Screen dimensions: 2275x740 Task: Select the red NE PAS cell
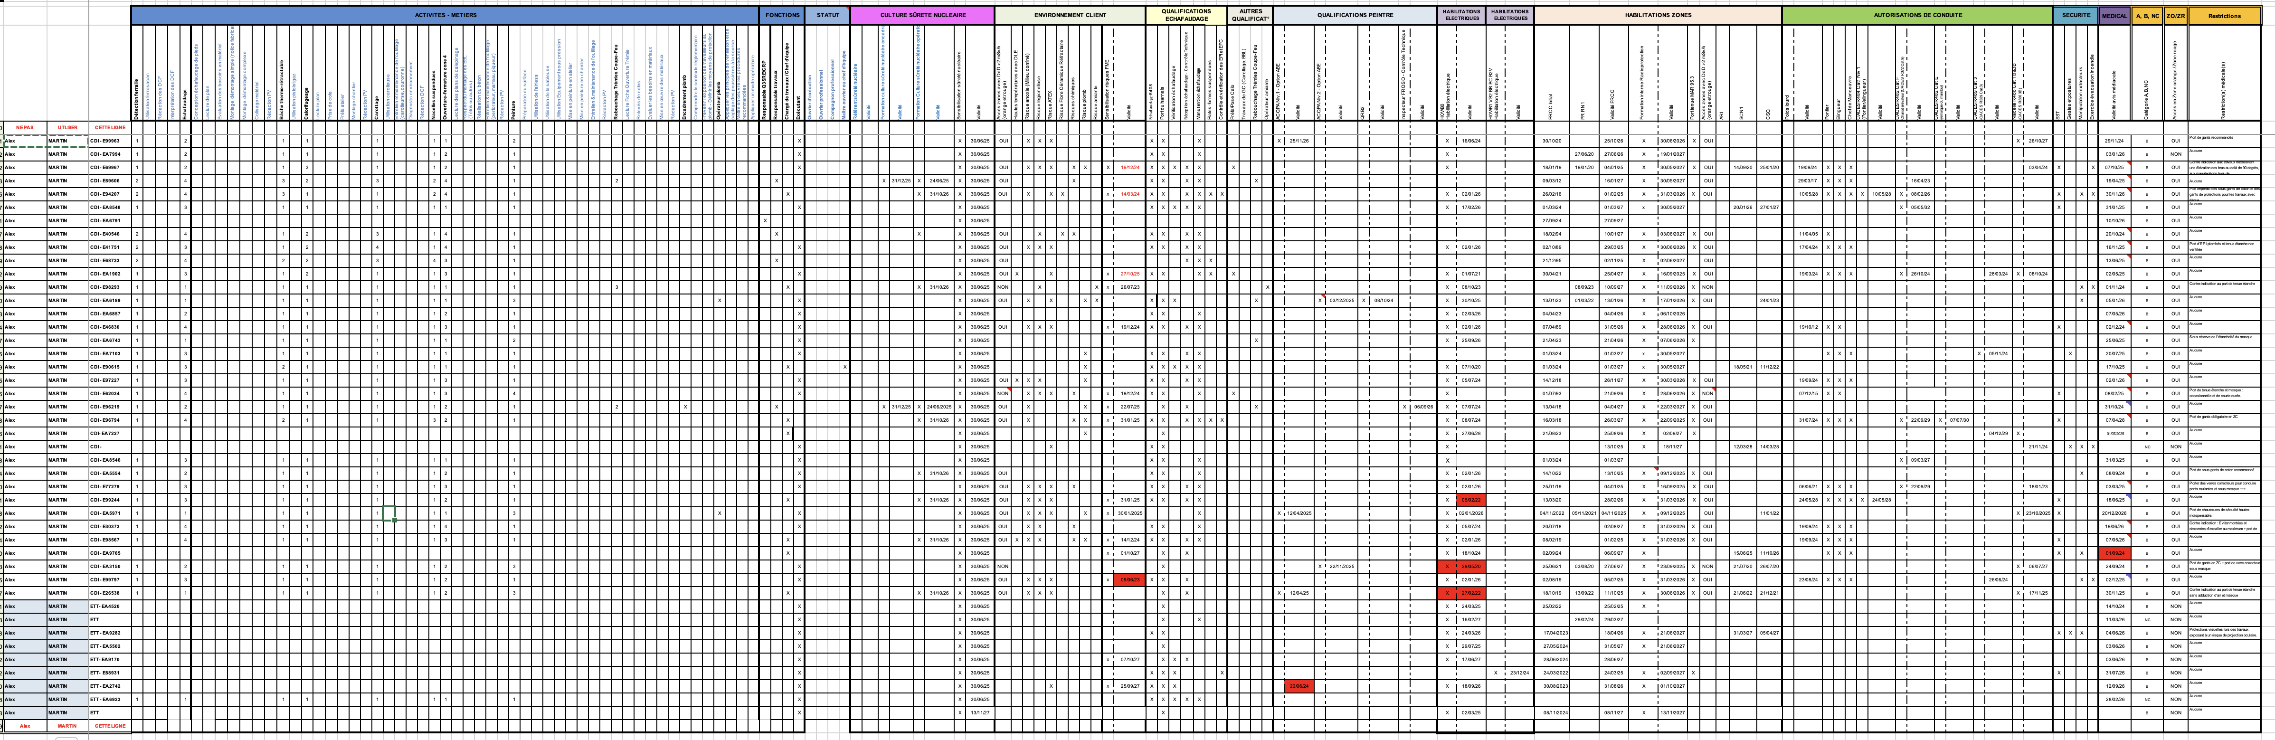pyautogui.click(x=25, y=127)
